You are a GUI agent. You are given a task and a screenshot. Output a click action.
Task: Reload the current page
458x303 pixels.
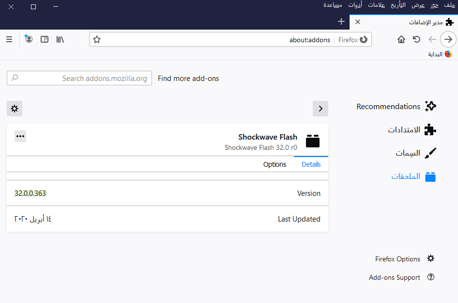416,39
